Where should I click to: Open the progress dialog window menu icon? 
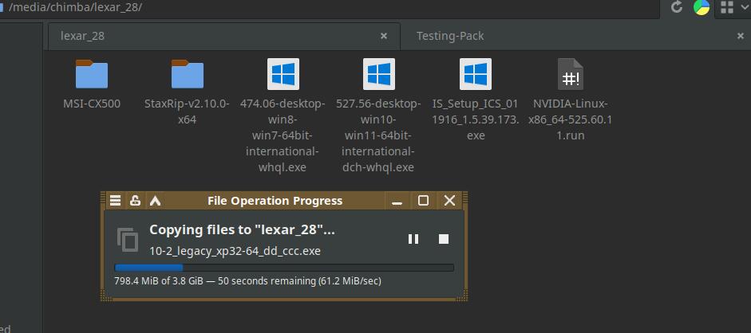(116, 201)
